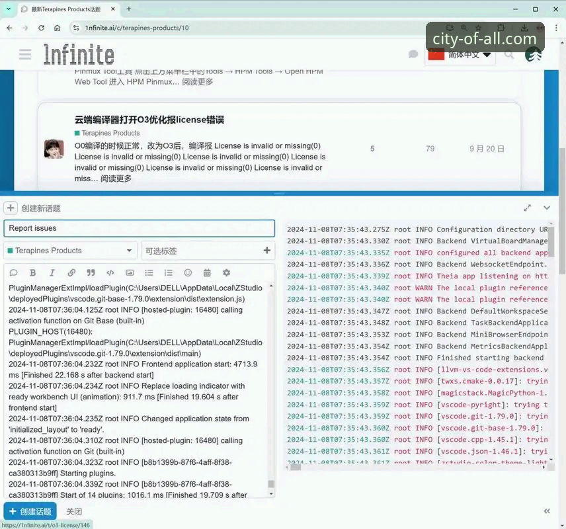Close the Terapines Products browser tab
The image size is (566, 529).
click(x=113, y=9)
